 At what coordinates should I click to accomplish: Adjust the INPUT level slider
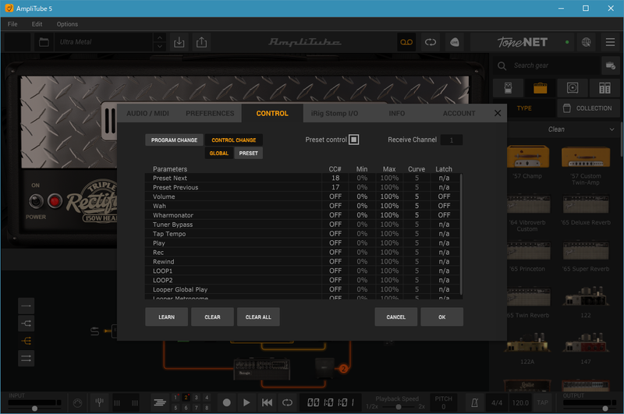pyautogui.click(x=34, y=408)
